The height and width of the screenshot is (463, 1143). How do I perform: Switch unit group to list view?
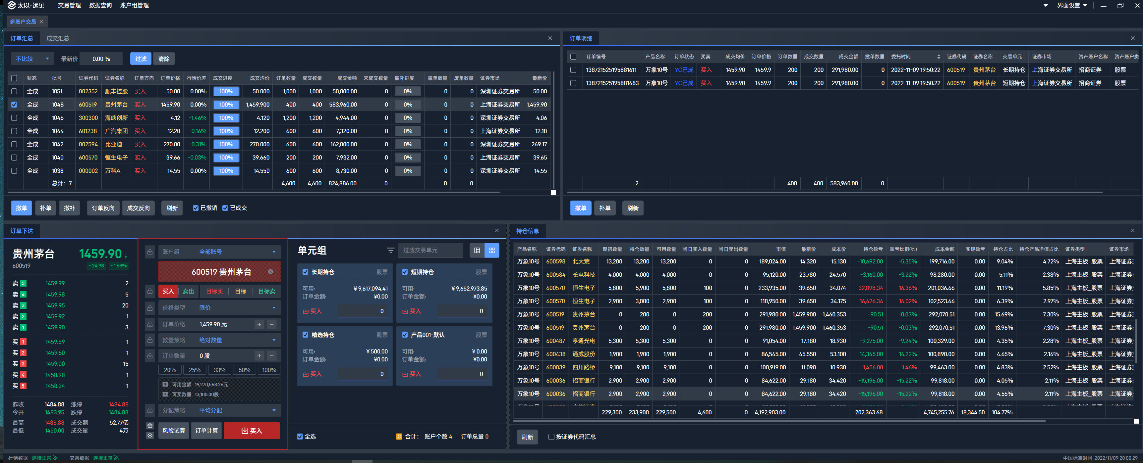coord(477,250)
